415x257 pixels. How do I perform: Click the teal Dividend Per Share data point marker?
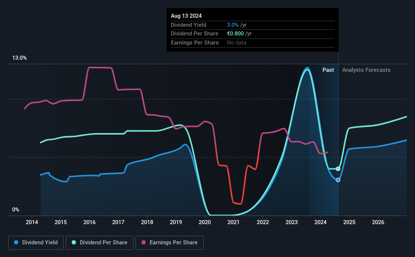[338, 169]
